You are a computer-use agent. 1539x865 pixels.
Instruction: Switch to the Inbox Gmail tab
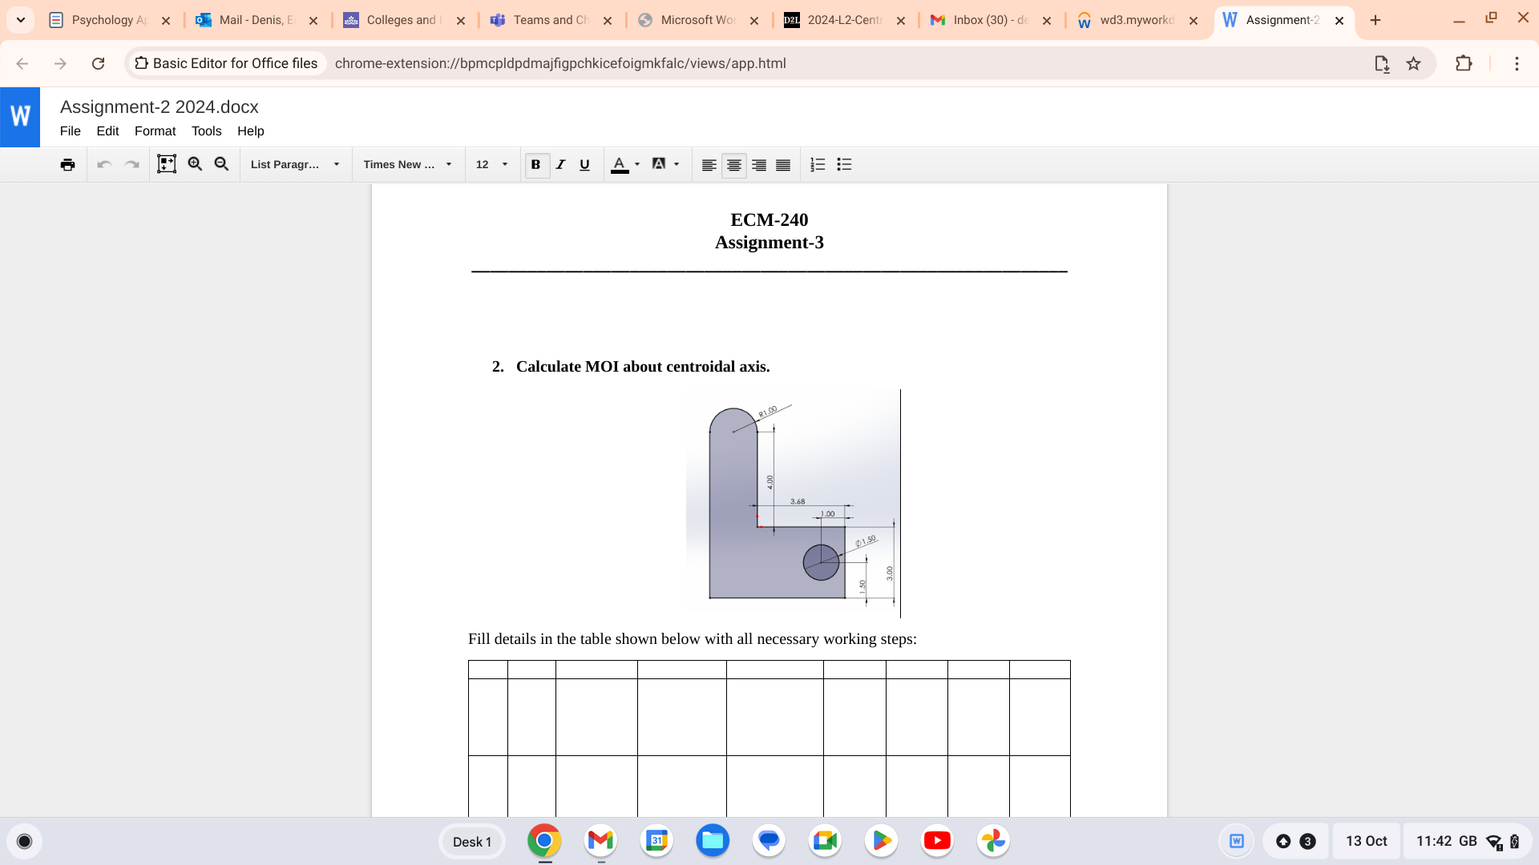[x=984, y=20]
